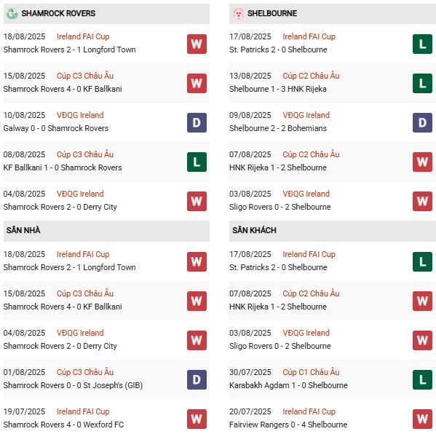
Task: Open match Sligo Rovers 0-2 Shelbourne in top section
Action: (x=280, y=207)
